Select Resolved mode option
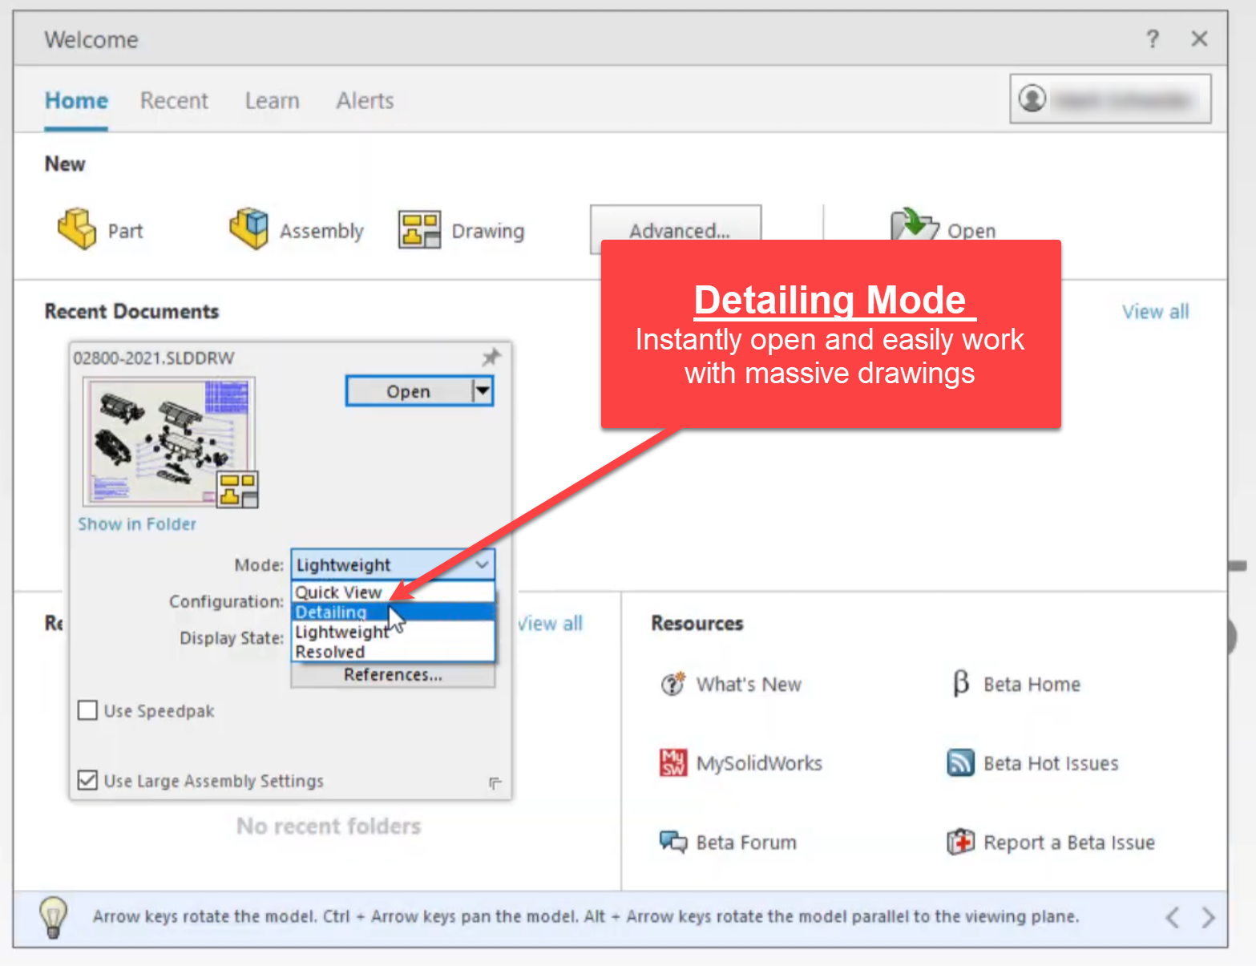Image resolution: width=1256 pixels, height=966 pixels. click(x=393, y=652)
